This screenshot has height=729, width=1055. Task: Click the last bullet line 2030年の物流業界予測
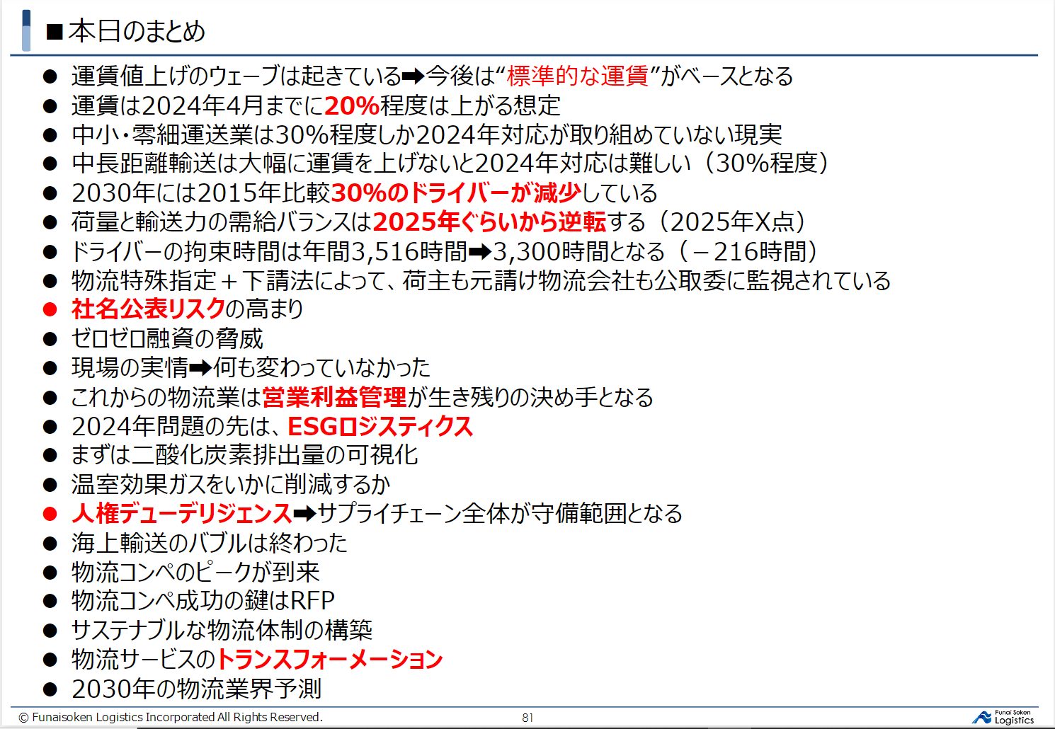click(x=196, y=689)
